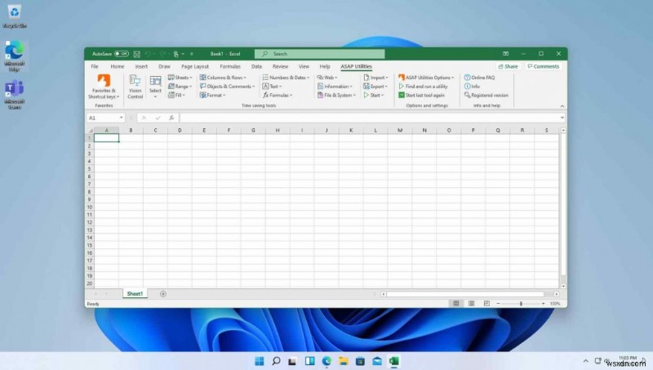The height and width of the screenshot is (370, 653).
Task: Open the Text tools dropdown
Action: (x=272, y=87)
